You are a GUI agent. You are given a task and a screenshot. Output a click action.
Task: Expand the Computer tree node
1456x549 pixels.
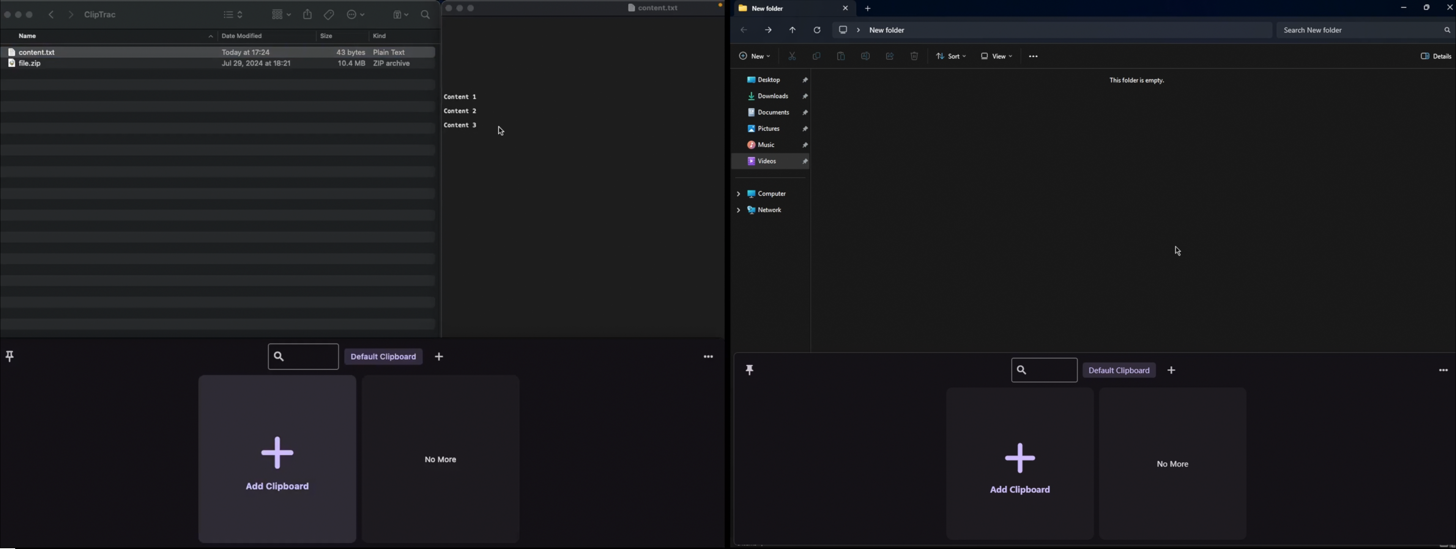point(739,194)
